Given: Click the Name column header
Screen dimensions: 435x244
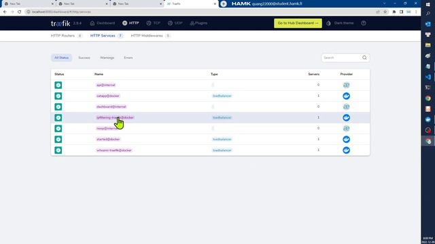Looking at the screenshot, I should [x=99, y=74].
